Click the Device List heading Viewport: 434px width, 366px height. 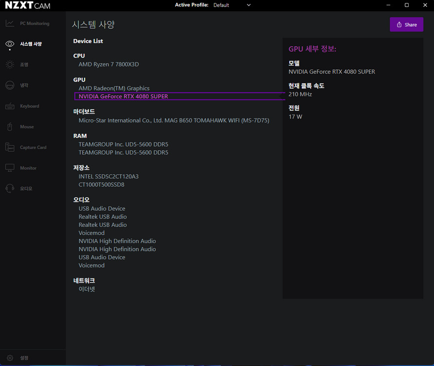[88, 41]
